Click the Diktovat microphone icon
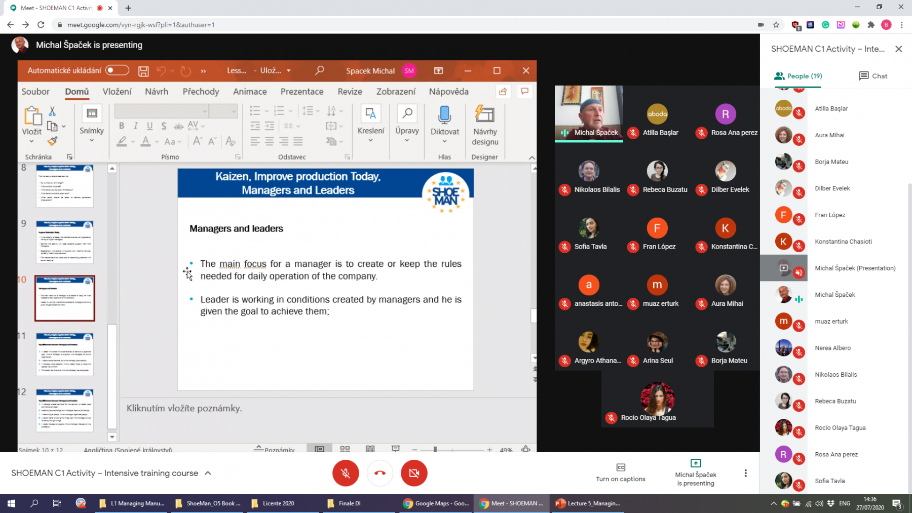This screenshot has height=513, width=912. click(x=444, y=115)
